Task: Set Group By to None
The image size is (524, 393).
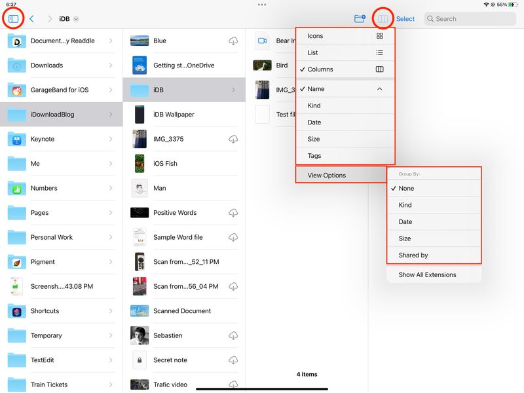Action: pyautogui.click(x=434, y=189)
